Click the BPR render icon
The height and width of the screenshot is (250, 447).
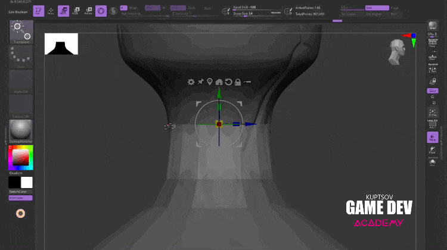(x=433, y=26)
